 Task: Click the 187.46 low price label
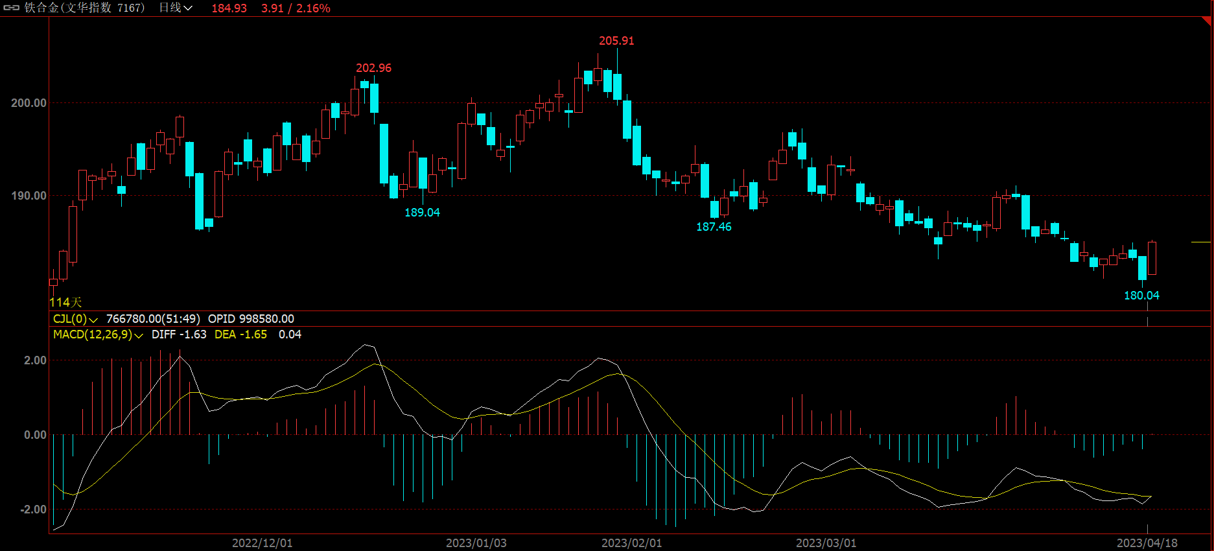(x=714, y=227)
